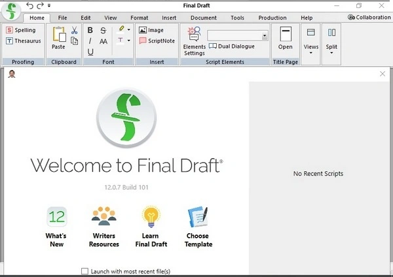Open the Title Page
Screen dimensions: 393x277
tap(285, 38)
